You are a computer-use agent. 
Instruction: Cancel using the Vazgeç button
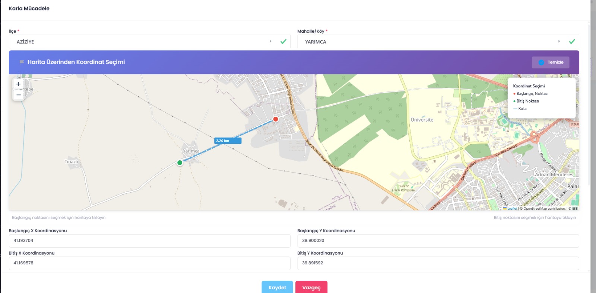click(x=311, y=287)
